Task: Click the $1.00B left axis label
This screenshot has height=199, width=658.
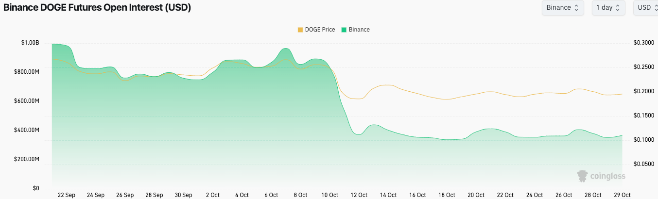Action: point(30,43)
